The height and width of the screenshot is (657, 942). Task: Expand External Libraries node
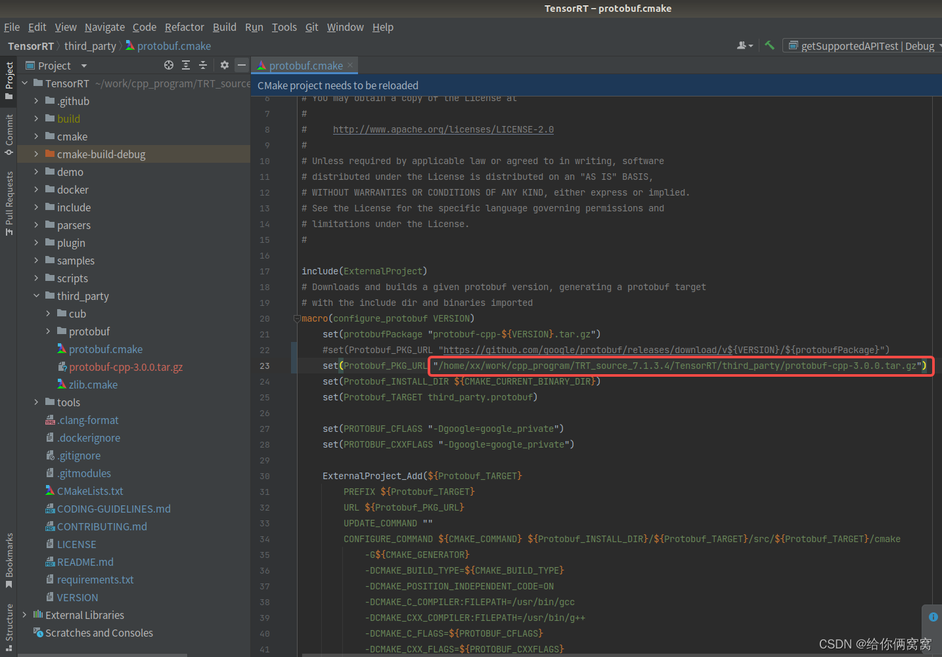25,615
